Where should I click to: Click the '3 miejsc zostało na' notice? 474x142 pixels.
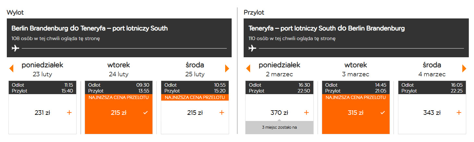[279, 127]
